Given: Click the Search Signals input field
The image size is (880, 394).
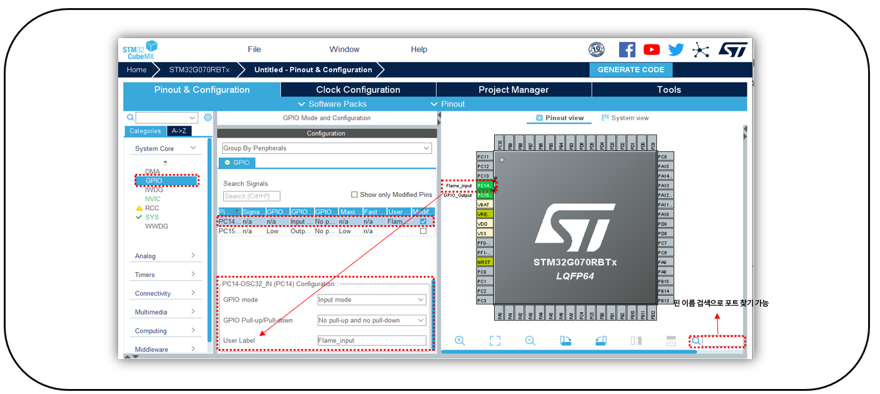Looking at the screenshot, I should (x=251, y=196).
